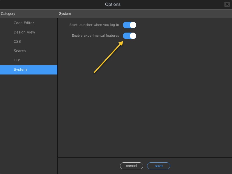232x174 pixels.
Task: Click the empty sidebar area below System
Action: tap(29, 122)
